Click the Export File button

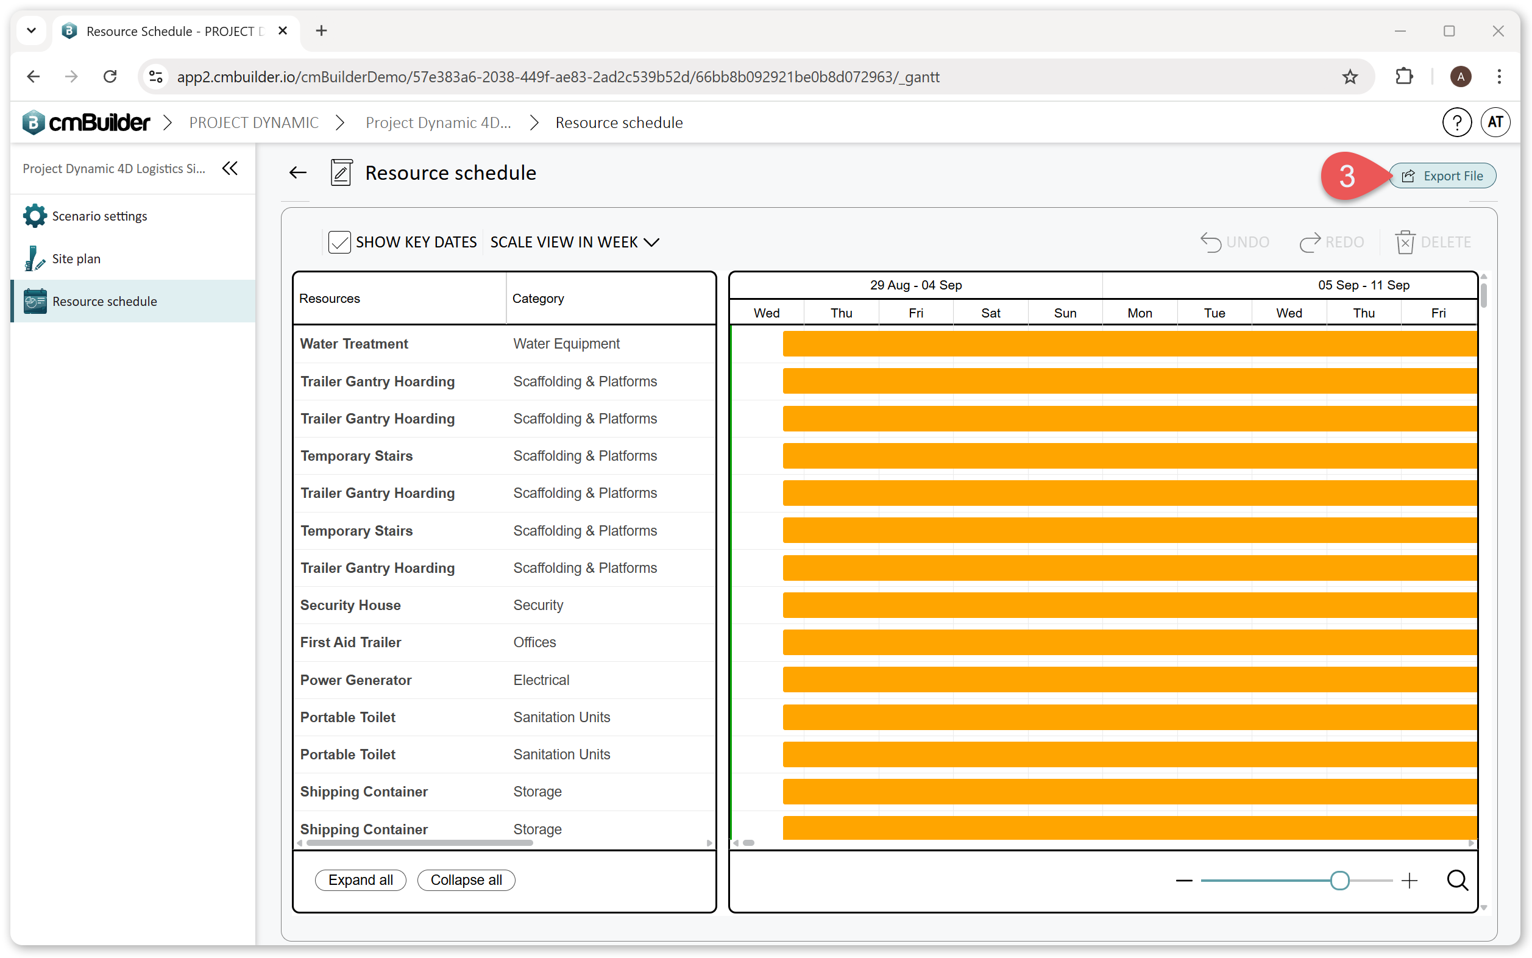tap(1442, 176)
